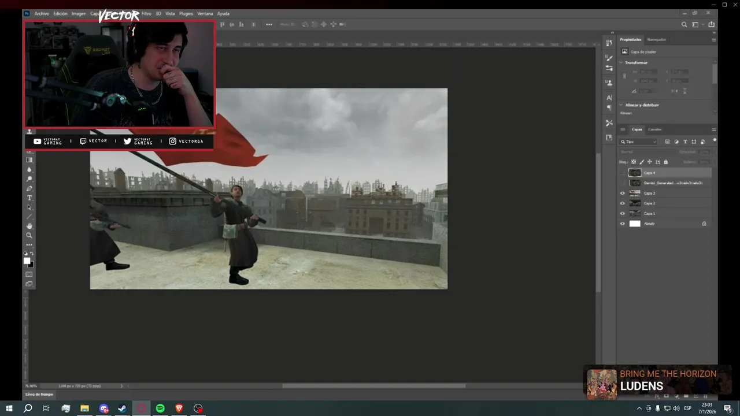The image size is (740, 416).
Task: Hide the Capa 3 layer
Action: tap(623, 193)
